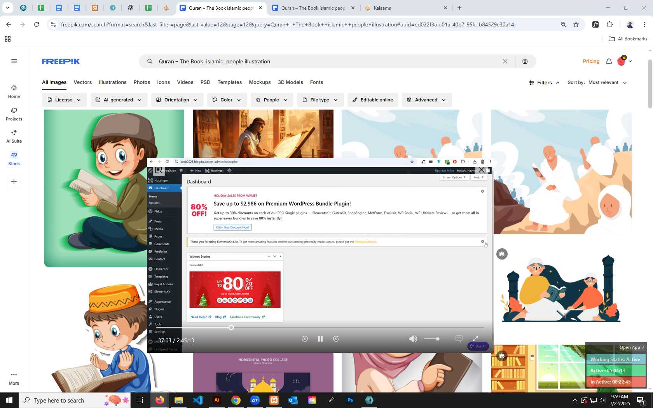Image resolution: width=653 pixels, height=408 pixels.
Task: Mute the video speaker icon
Action: coord(413,339)
